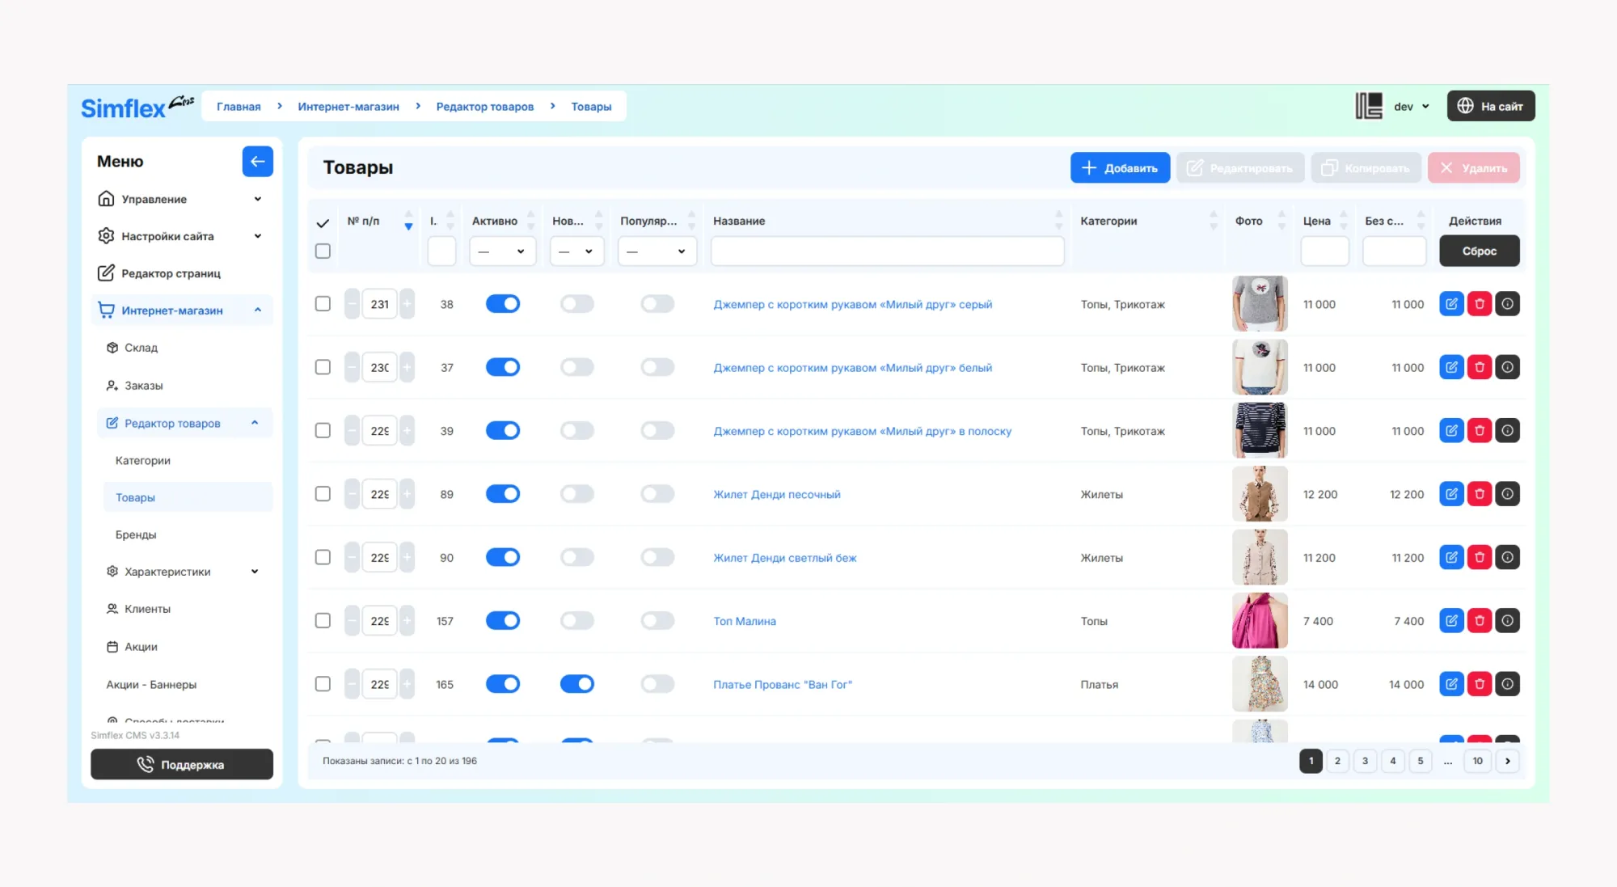Delete the «Милый друг» серый product
The height and width of the screenshot is (887, 1617).
1479,304
